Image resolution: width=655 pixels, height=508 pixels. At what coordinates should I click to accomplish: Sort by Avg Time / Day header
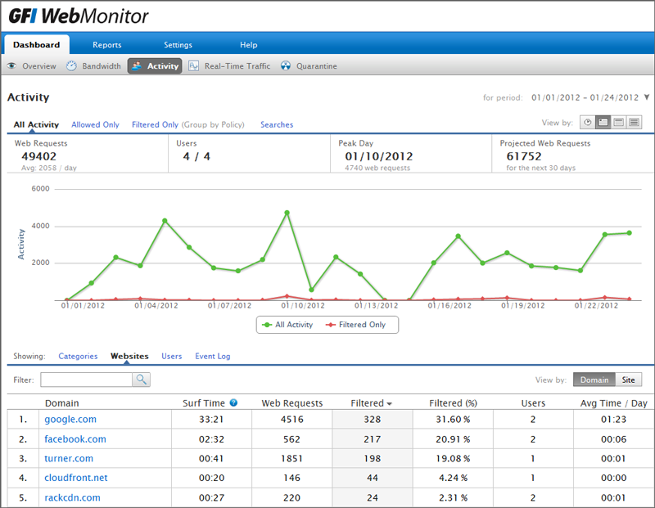point(613,403)
